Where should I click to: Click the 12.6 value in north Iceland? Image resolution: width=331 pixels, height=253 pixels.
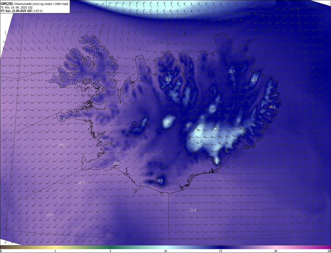[x=168, y=79]
